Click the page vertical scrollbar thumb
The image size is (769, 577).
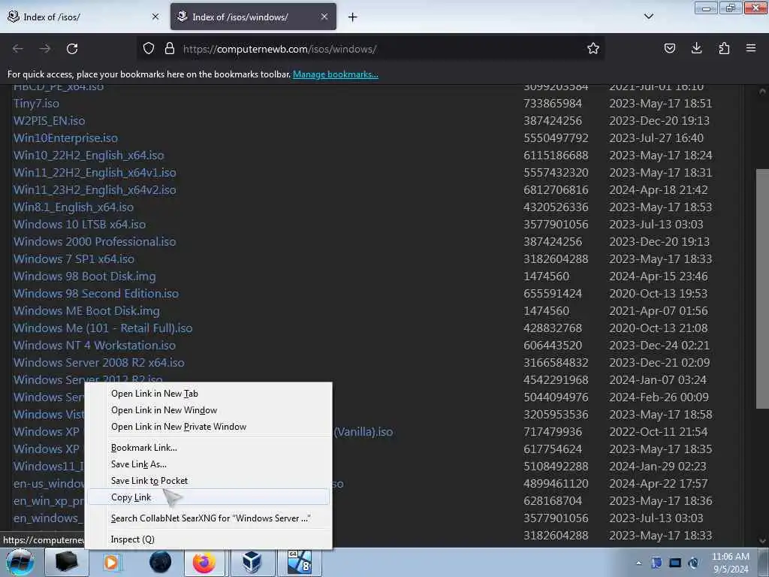click(761, 288)
